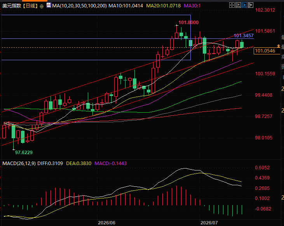Click the 97.6229 low price label
The width and height of the screenshot is (284, 226).
point(24,153)
